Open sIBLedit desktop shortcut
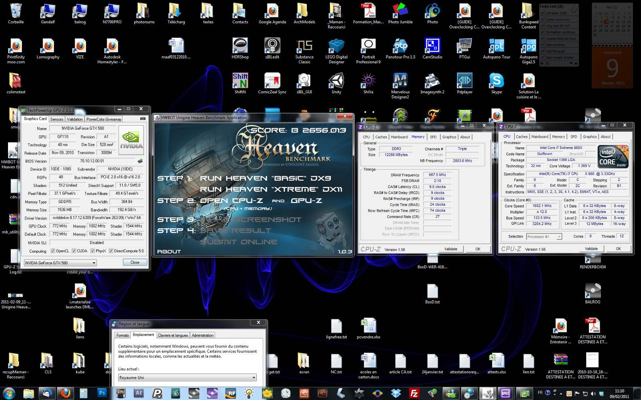 point(272,49)
